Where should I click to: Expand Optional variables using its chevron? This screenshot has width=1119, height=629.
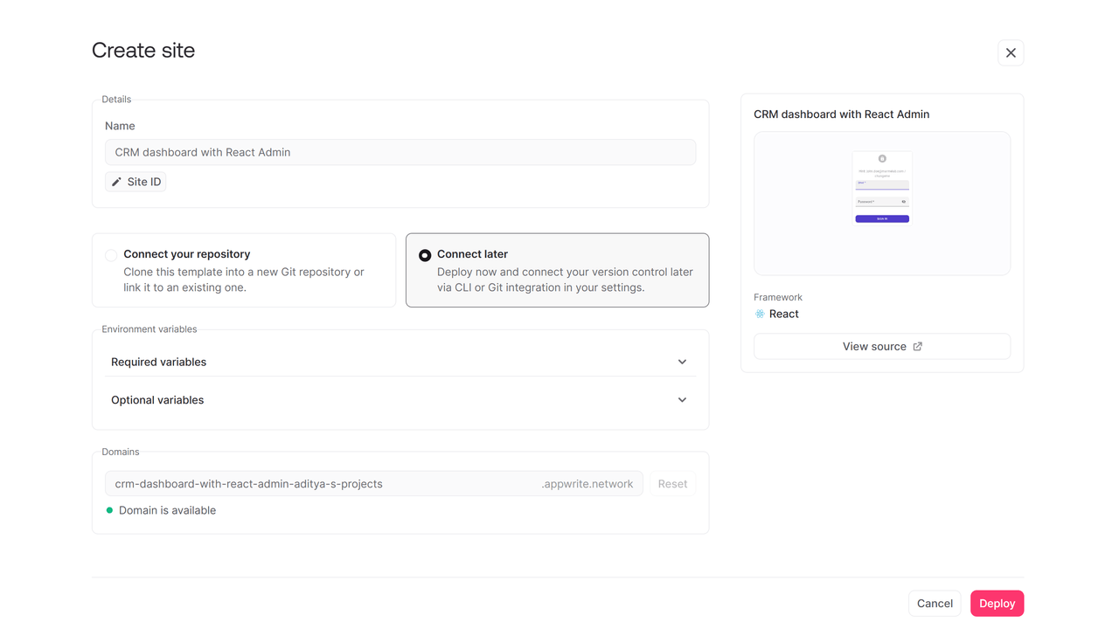(x=682, y=400)
